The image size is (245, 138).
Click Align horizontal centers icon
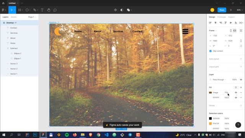point(216,23)
